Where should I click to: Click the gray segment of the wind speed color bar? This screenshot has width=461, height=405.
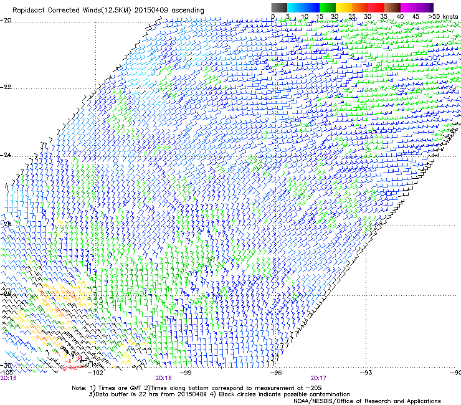(x=279, y=7)
